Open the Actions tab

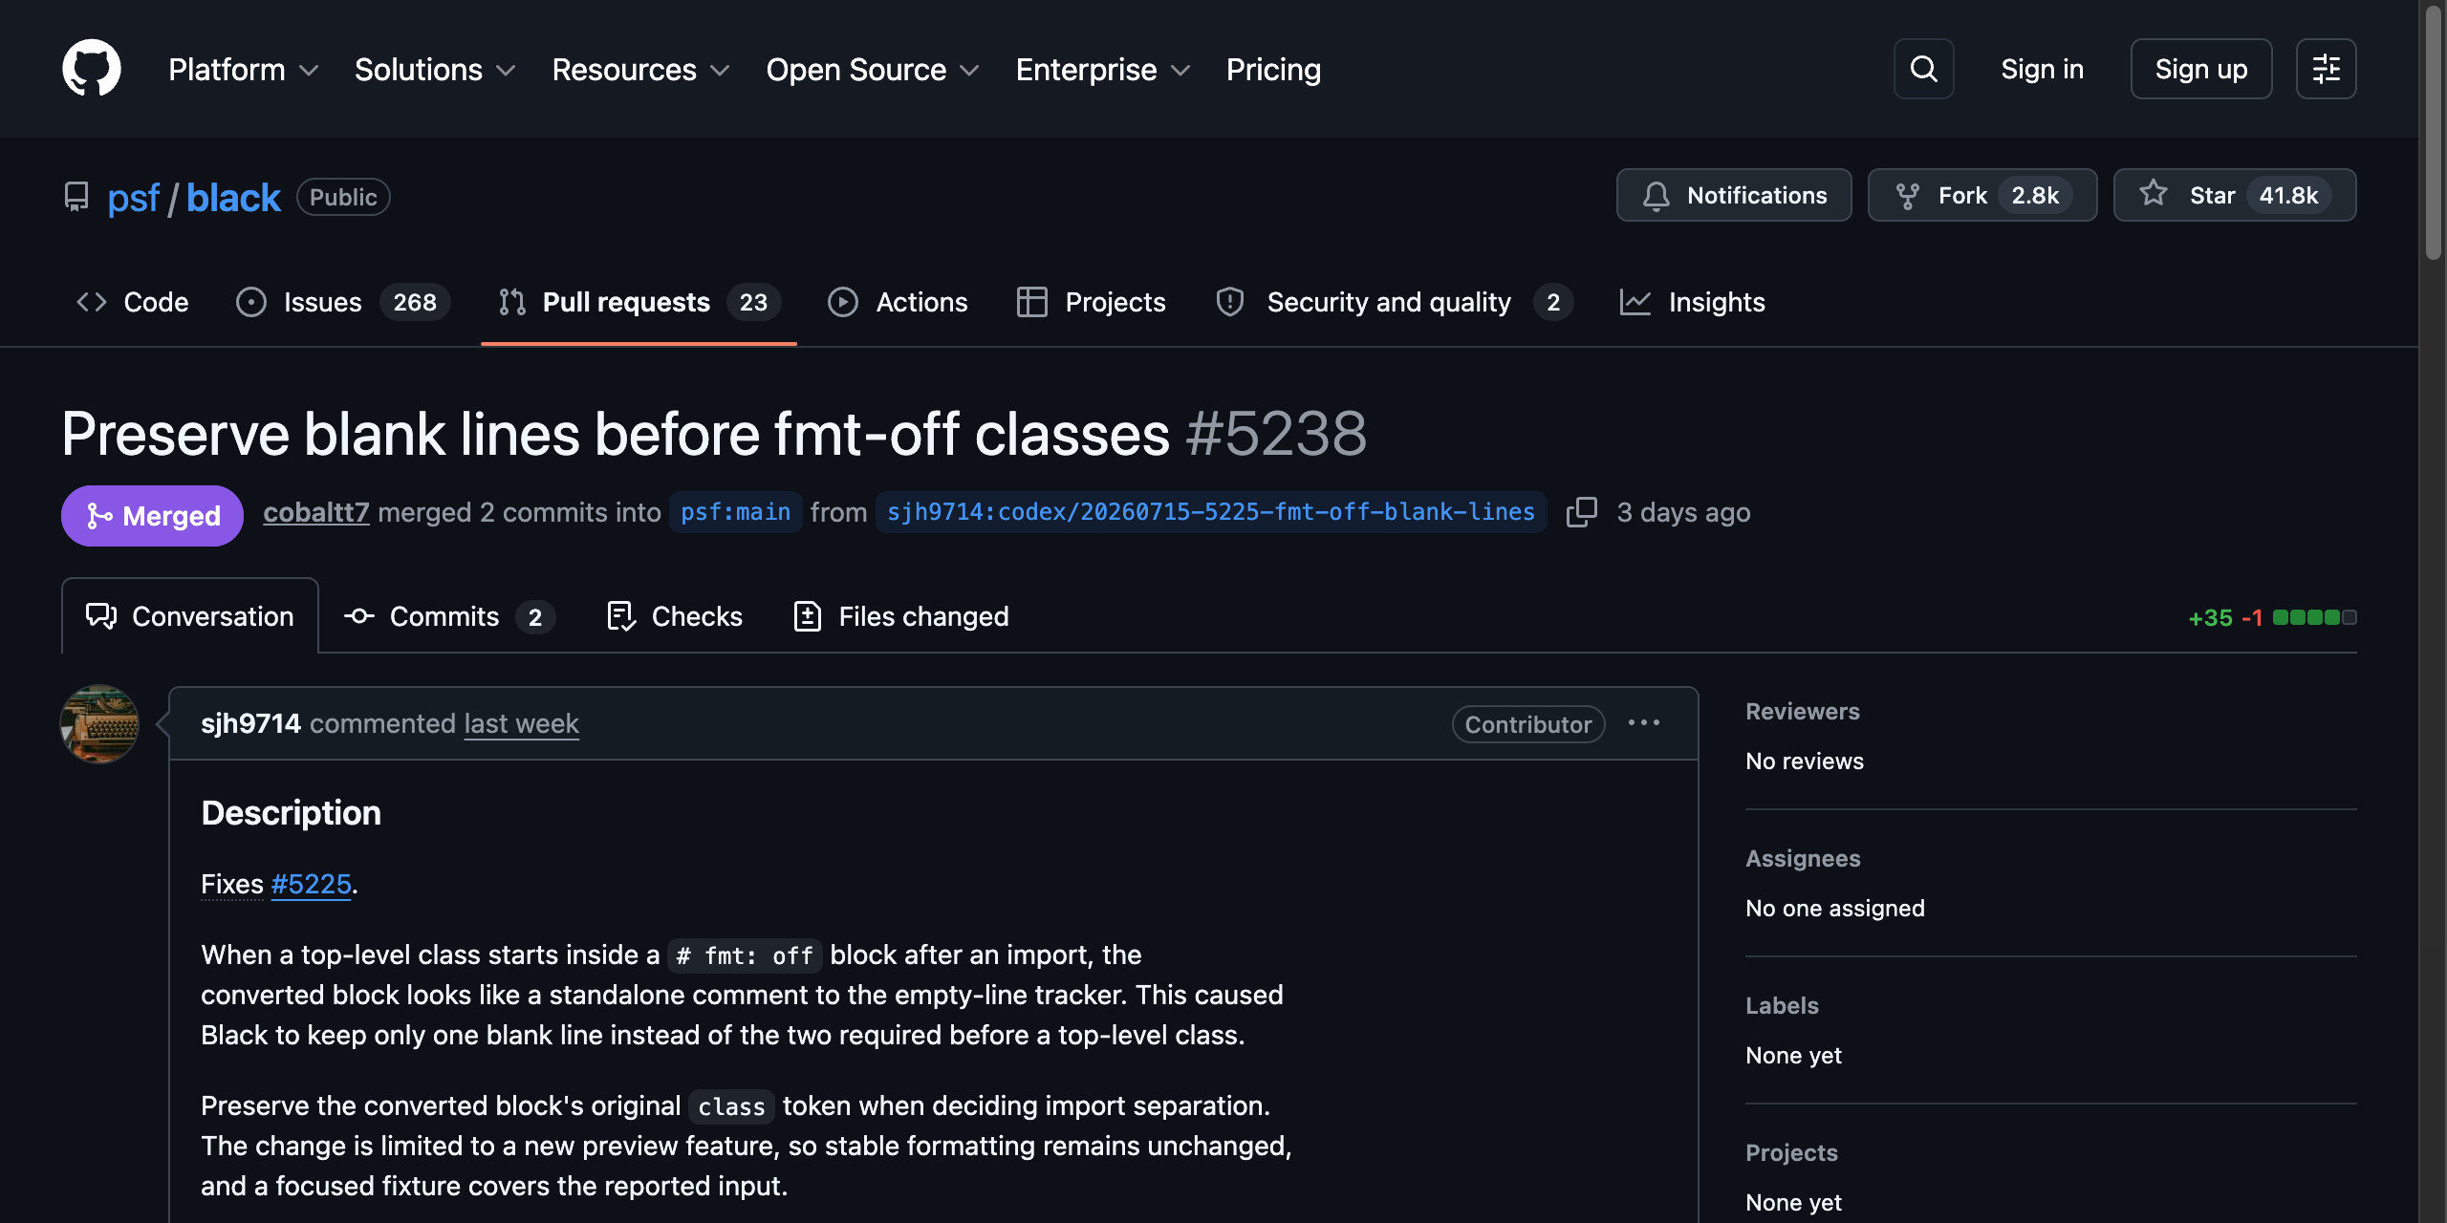coord(898,302)
